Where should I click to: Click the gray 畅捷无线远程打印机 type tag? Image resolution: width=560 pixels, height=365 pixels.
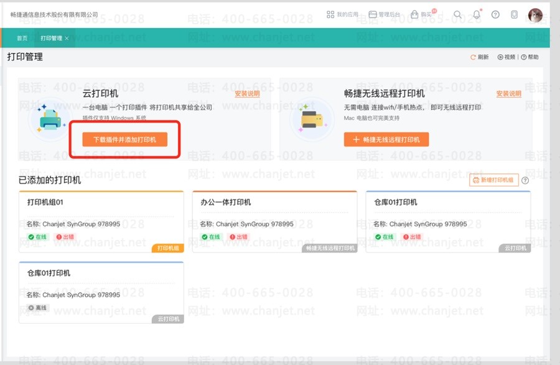pyautogui.click(x=330, y=248)
